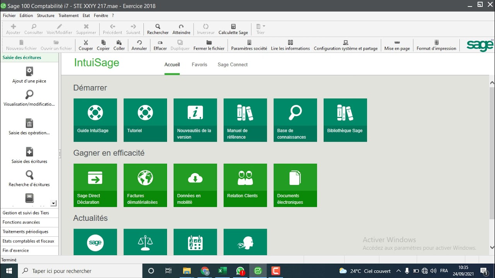495x278 pixels.
Task: Switch to the Sage Connect tab
Action: pyautogui.click(x=232, y=65)
